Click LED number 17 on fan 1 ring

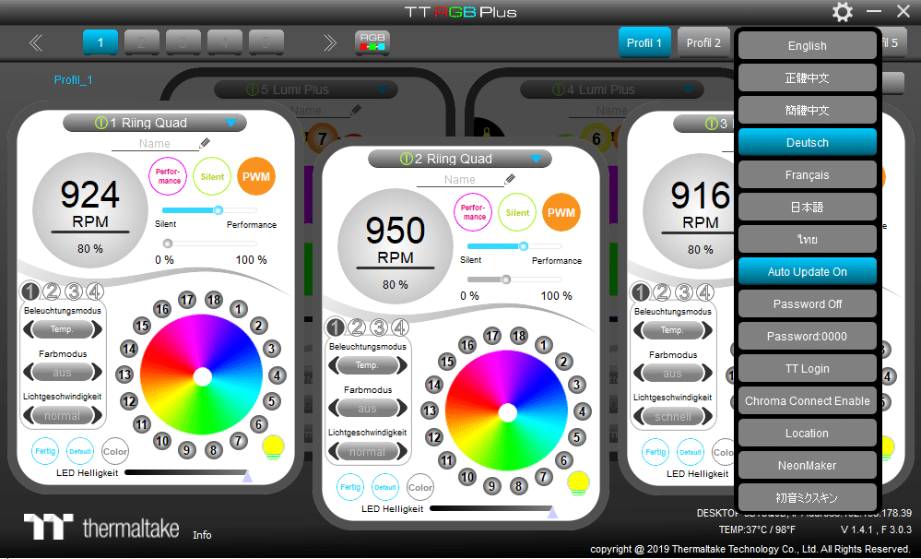[x=187, y=300]
